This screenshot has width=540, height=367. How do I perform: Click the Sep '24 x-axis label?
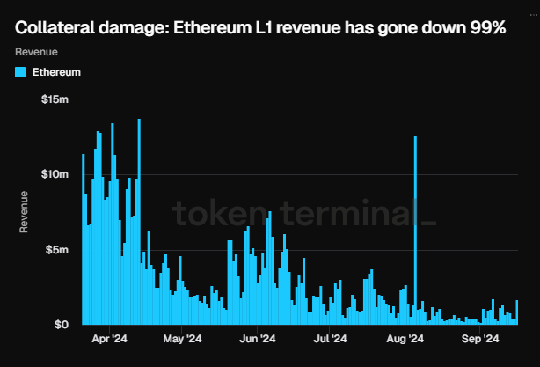pos(480,339)
